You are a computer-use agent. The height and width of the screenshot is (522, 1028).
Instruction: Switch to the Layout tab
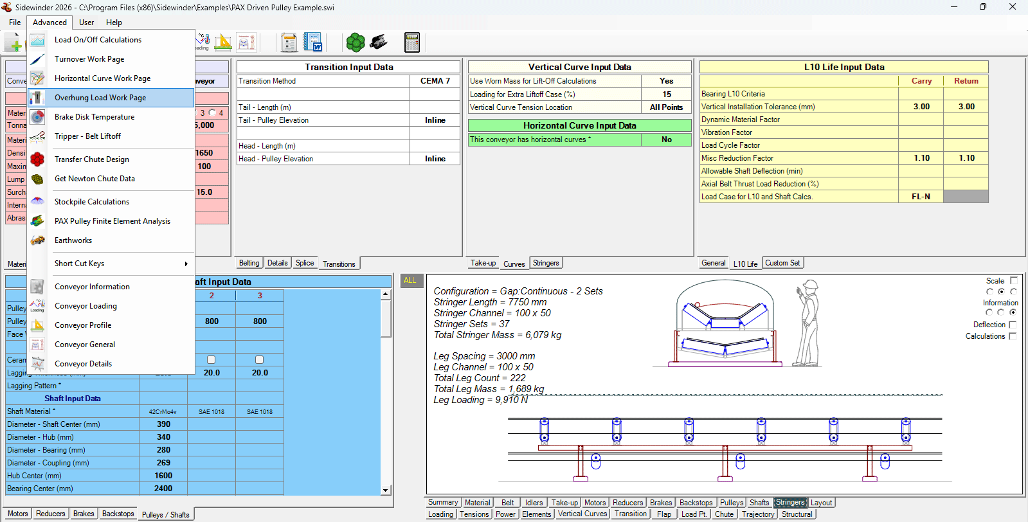821,503
